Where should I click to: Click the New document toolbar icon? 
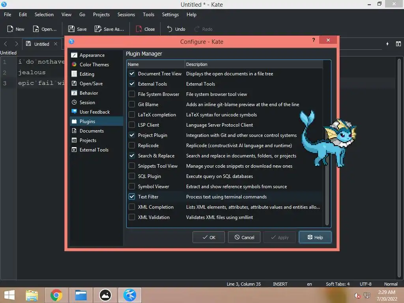(10, 29)
